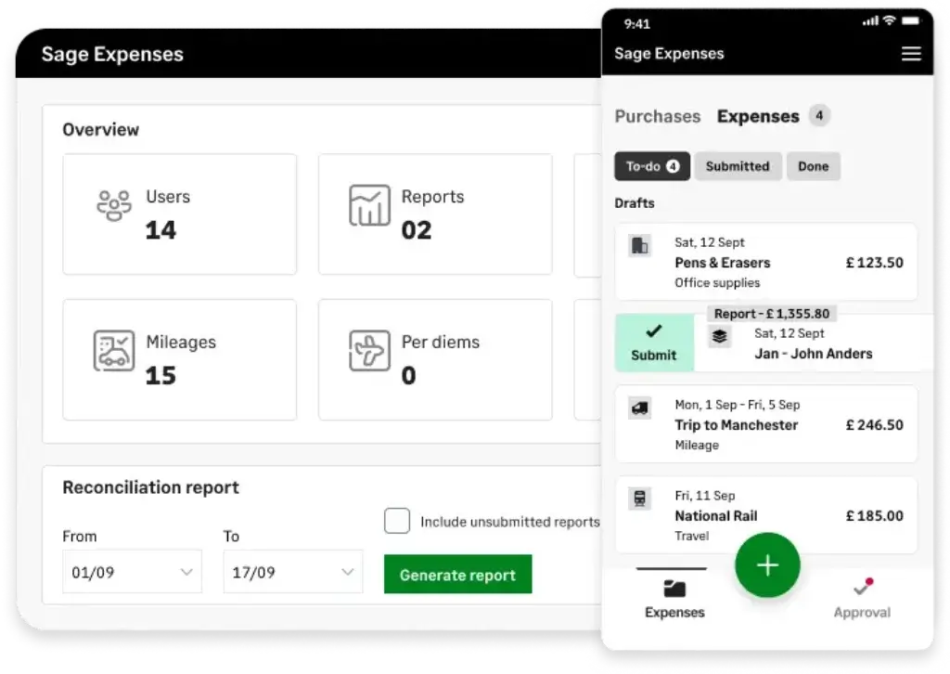Click the Trip to Manchester truck icon
The width and height of the screenshot is (950, 674).
tap(640, 408)
